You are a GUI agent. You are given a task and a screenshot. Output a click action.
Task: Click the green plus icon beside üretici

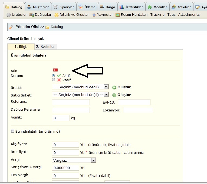pos(114,87)
